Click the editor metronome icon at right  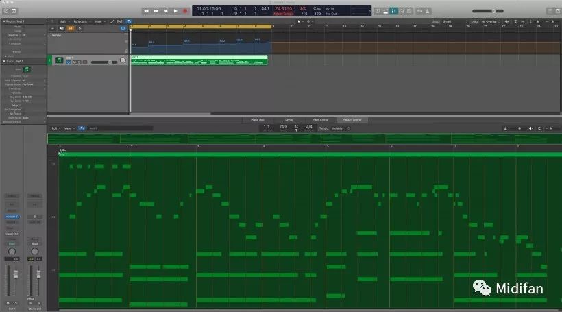(x=505, y=128)
